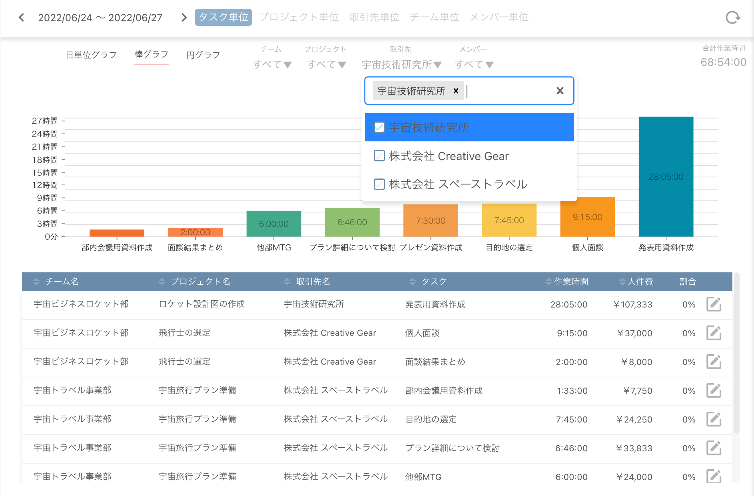Screen dimensions: 754x496
Task: Clear the filter search field with the X icon
Action: (560, 91)
